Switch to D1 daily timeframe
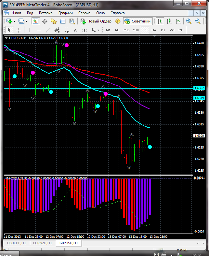 (x=163, y=30)
